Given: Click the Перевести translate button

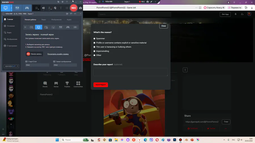Looking at the screenshot, I should (x=235, y=8).
